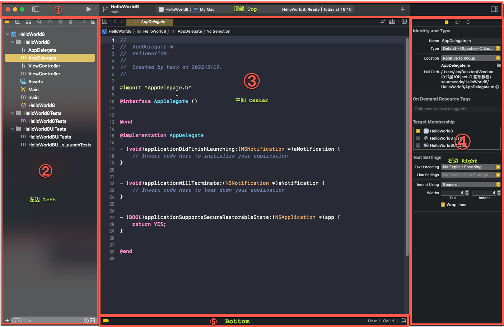Open the Source Control navigator icon
Viewport: 504px width, 327px height.
18,22
